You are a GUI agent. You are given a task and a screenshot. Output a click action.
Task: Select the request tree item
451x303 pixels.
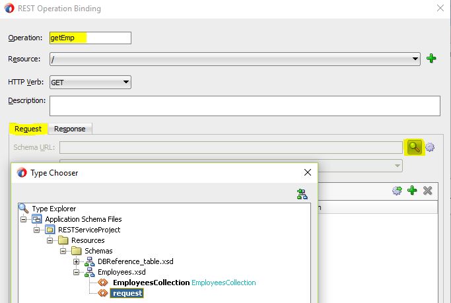pos(127,293)
